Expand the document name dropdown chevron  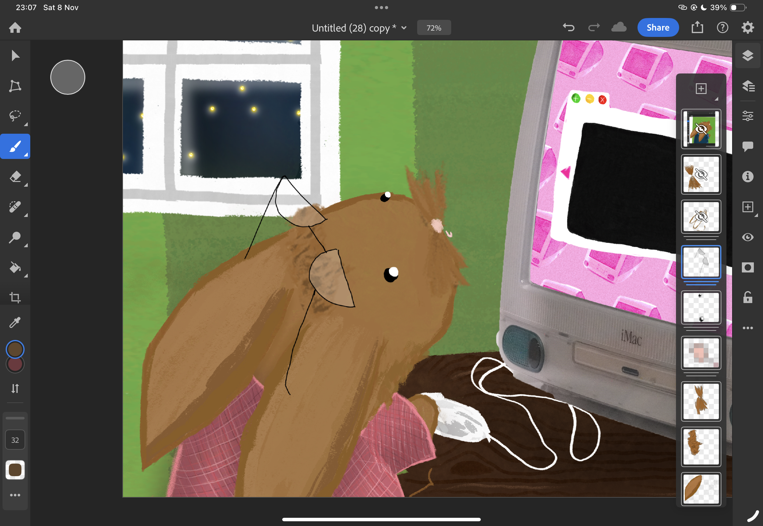pyautogui.click(x=404, y=28)
